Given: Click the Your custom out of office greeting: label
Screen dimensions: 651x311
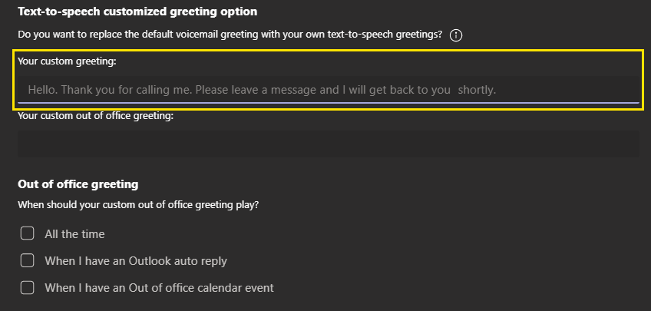Looking at the screenshot, I should [x=95, y=116].
